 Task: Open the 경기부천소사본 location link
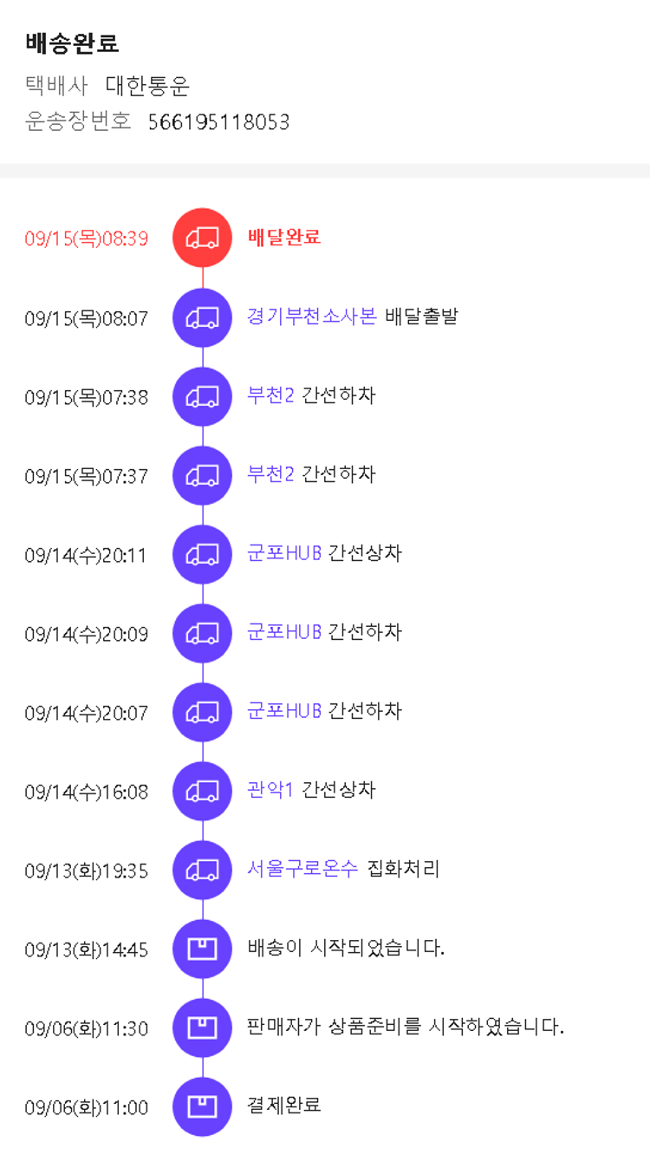pos(311,316)
